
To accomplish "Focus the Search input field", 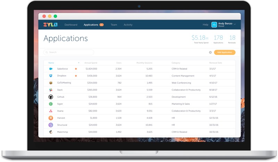I will (x=69, y=52).
